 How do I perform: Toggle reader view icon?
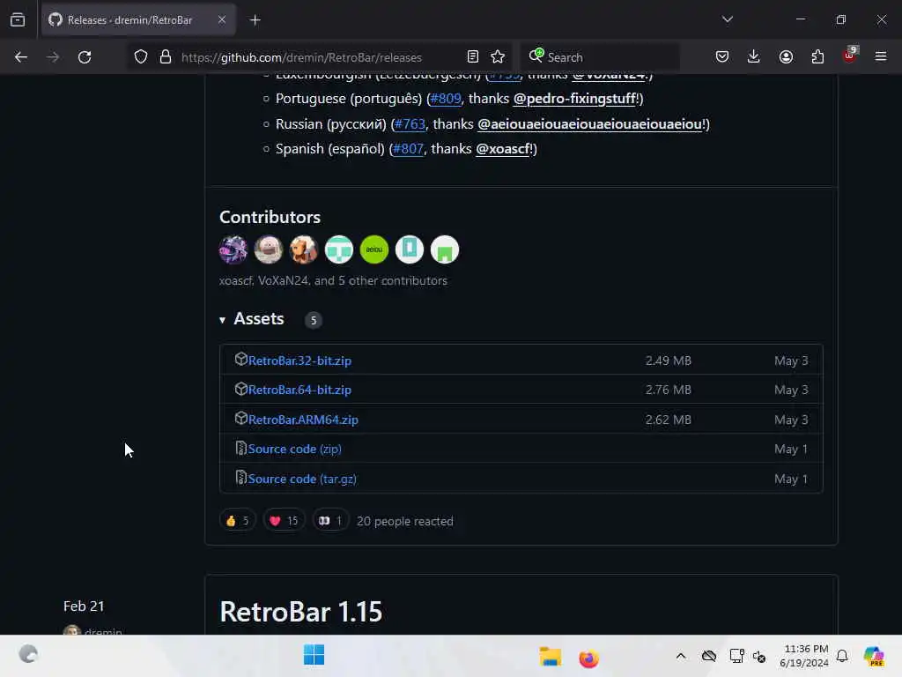[x=473, y=57]
